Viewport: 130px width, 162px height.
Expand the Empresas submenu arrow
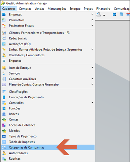tap(92, 14)
